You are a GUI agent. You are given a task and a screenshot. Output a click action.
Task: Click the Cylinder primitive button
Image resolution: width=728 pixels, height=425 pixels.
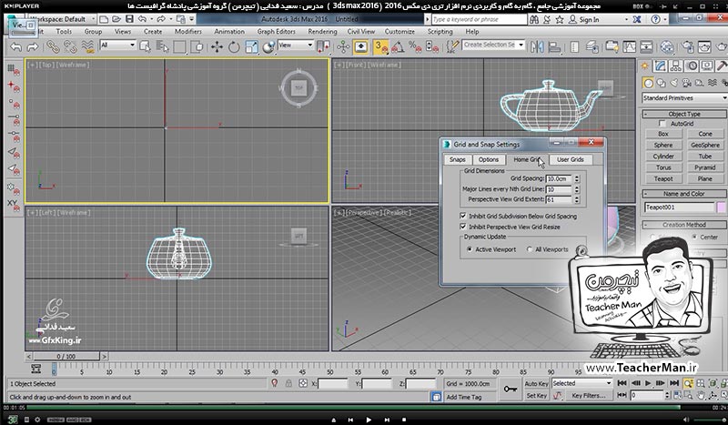tap(663, 156)
